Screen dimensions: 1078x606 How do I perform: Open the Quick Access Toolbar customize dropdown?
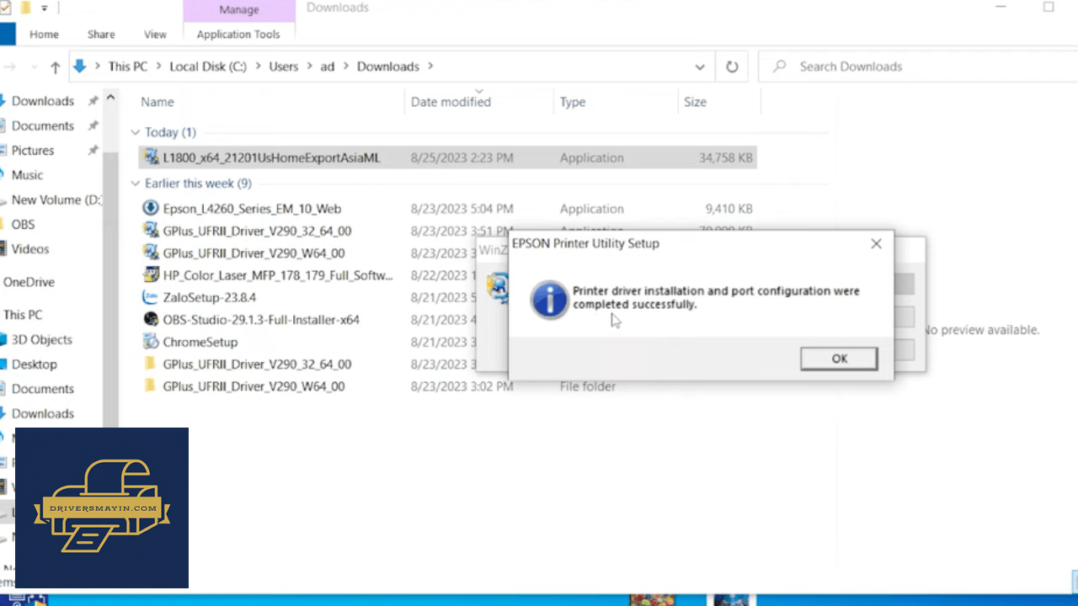tap(44, 8)
